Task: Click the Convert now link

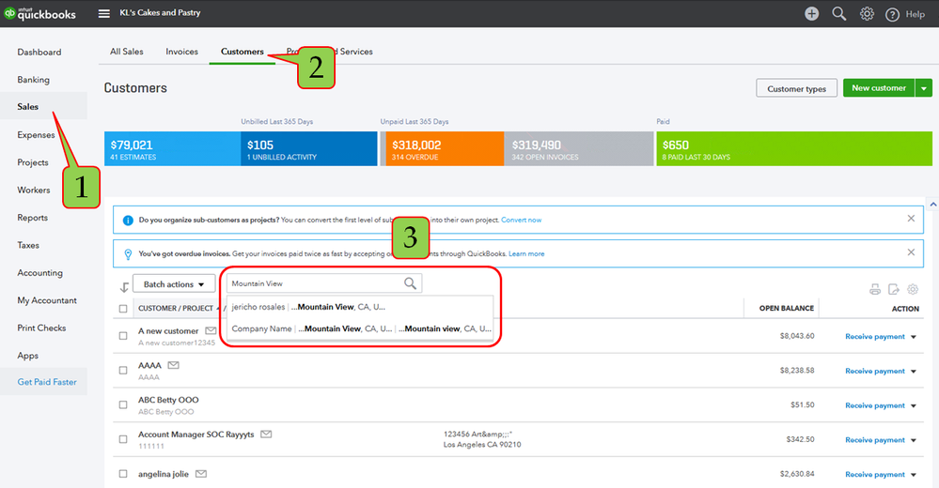Action: click(x=521, y=221)
